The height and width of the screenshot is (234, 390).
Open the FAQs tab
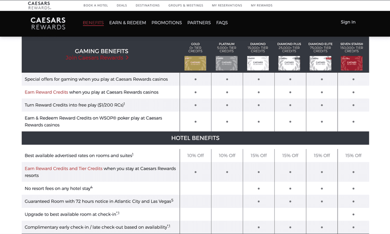click(222, 22)
